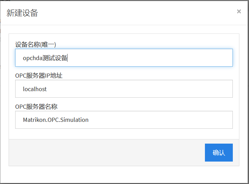Click the OPC服务器名称 input field
Viewport: 249px width, 184px height.
(124, 120)
